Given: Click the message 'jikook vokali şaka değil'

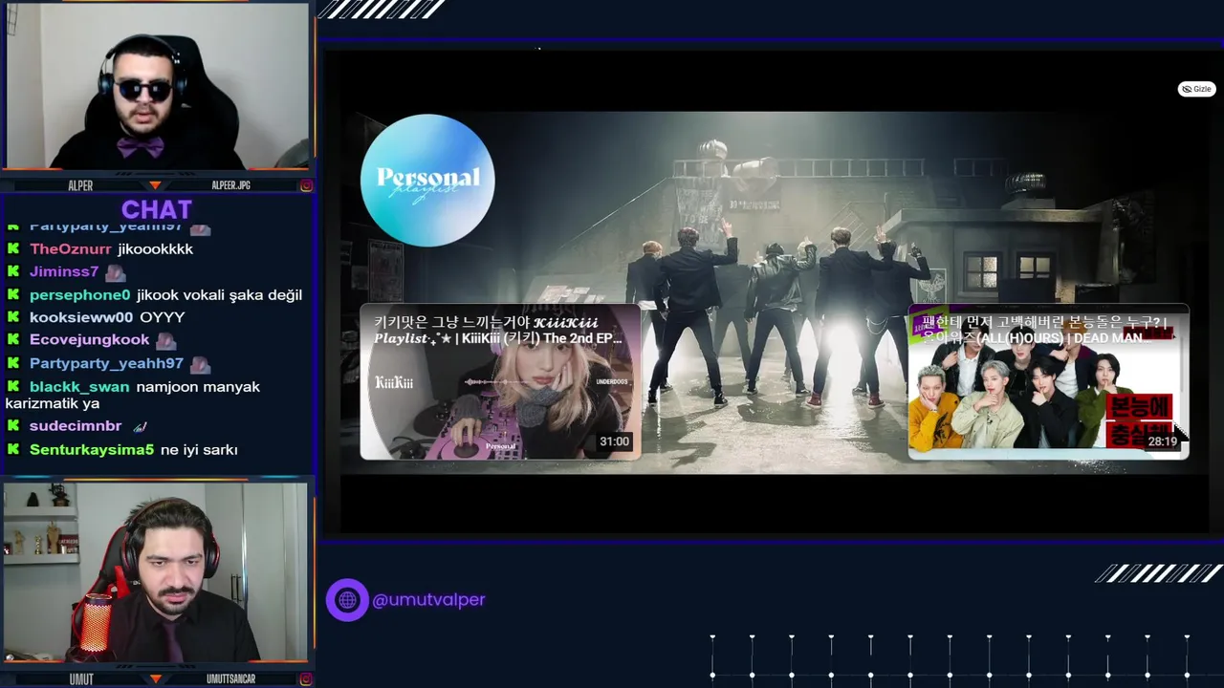Looking at the screenshot, I should coord(219,295).
